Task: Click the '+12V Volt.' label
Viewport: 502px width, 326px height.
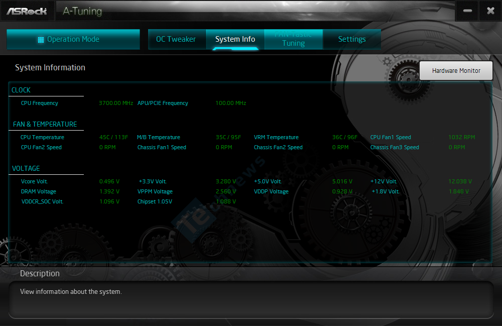Action: pyautogui.click(x=384, y=181)
